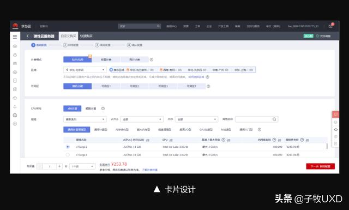Select the c7.large.2 radio button
The width and height of the screenshot is (349, 210).
click(x=68, y=147)
